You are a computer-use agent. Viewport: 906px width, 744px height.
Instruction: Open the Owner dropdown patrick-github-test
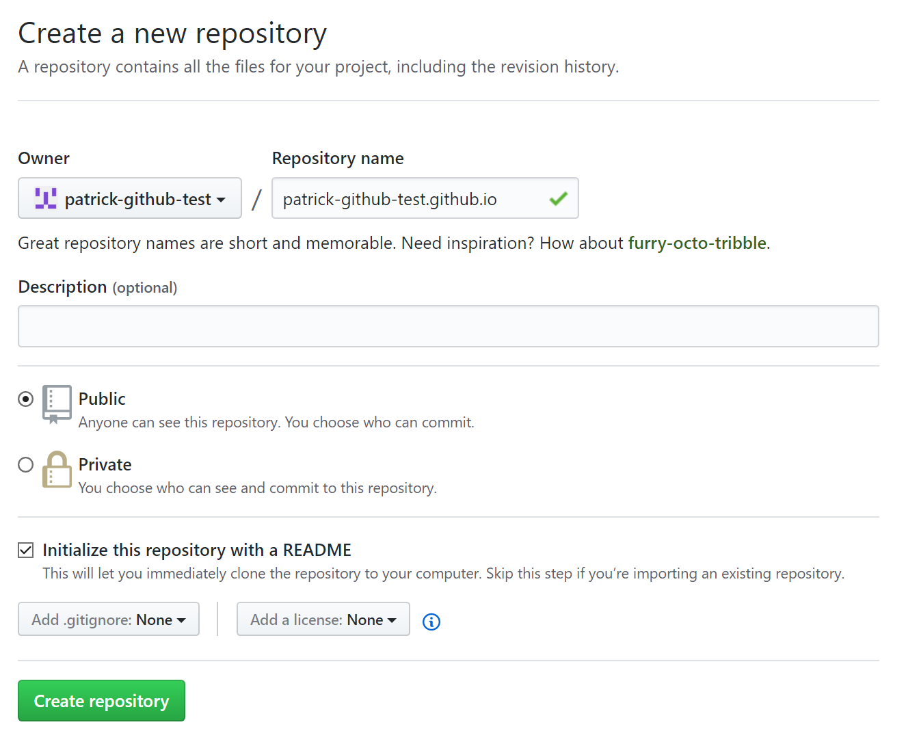tap(130, 198)
